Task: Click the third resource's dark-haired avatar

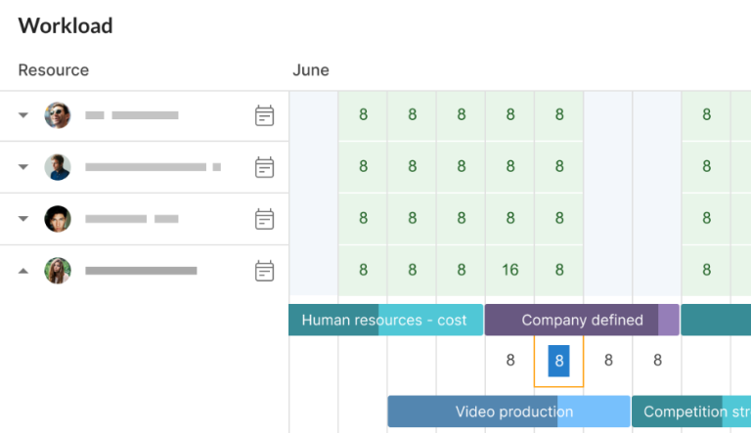Action: (x=58, y=219)
